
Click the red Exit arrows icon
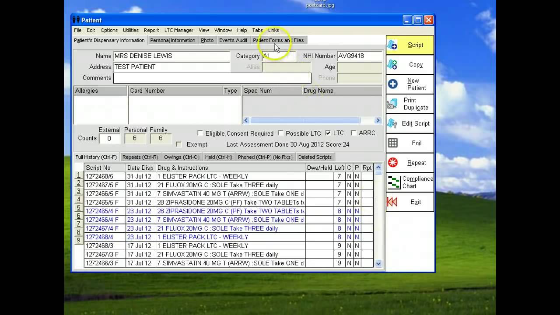coord(392,202)
